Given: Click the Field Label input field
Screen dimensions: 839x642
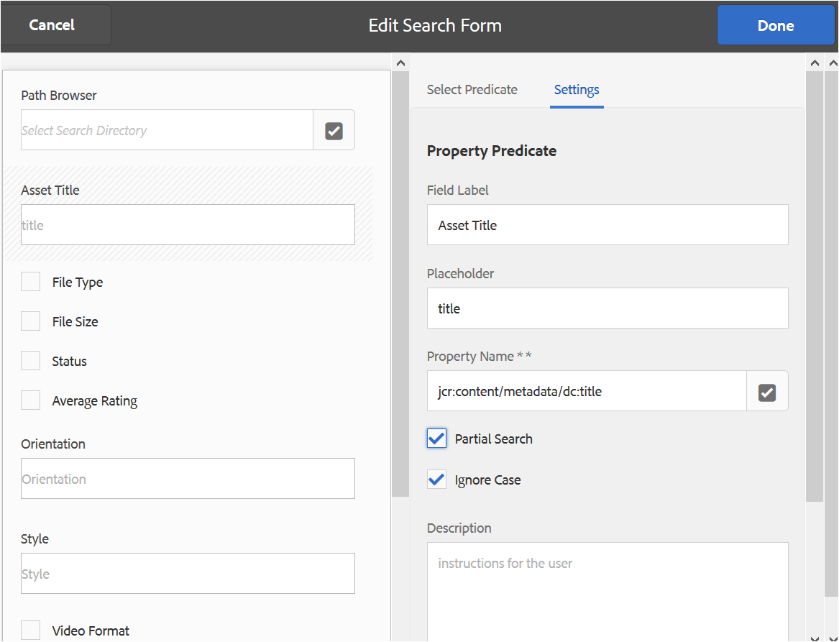Looking at the screenshot, I should (x=607, y=225).
